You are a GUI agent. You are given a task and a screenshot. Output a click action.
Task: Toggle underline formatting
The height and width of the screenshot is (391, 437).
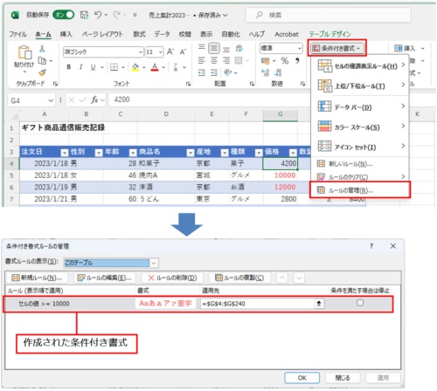pyautogui.click(x=93, y=67)
